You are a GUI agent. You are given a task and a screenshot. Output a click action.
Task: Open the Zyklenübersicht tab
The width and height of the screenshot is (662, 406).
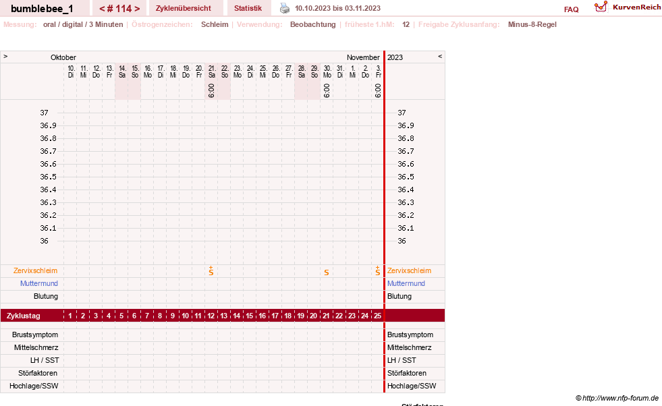click(184, 8)
